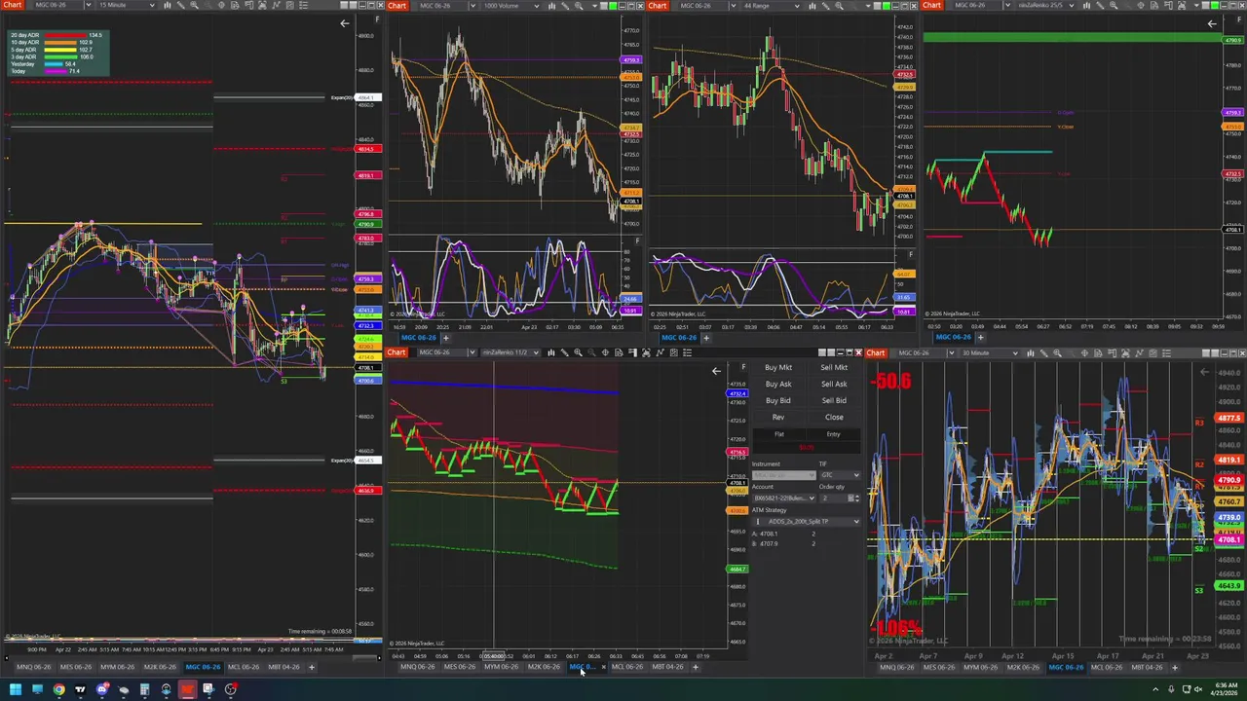
Task: Click the left arrow in 15 Minute chart
Action: 344,23
